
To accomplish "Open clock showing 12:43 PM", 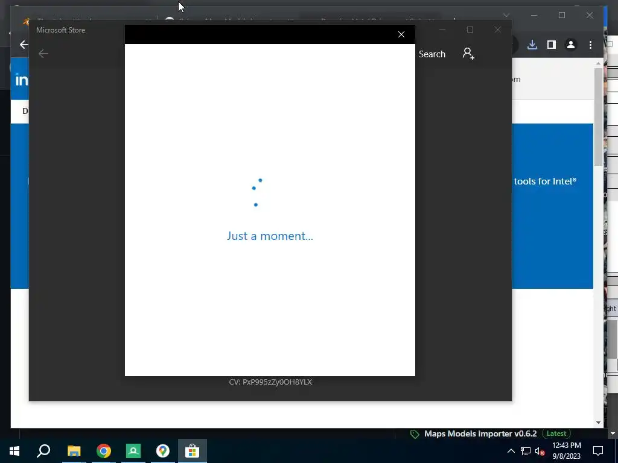I will (567, 451).
